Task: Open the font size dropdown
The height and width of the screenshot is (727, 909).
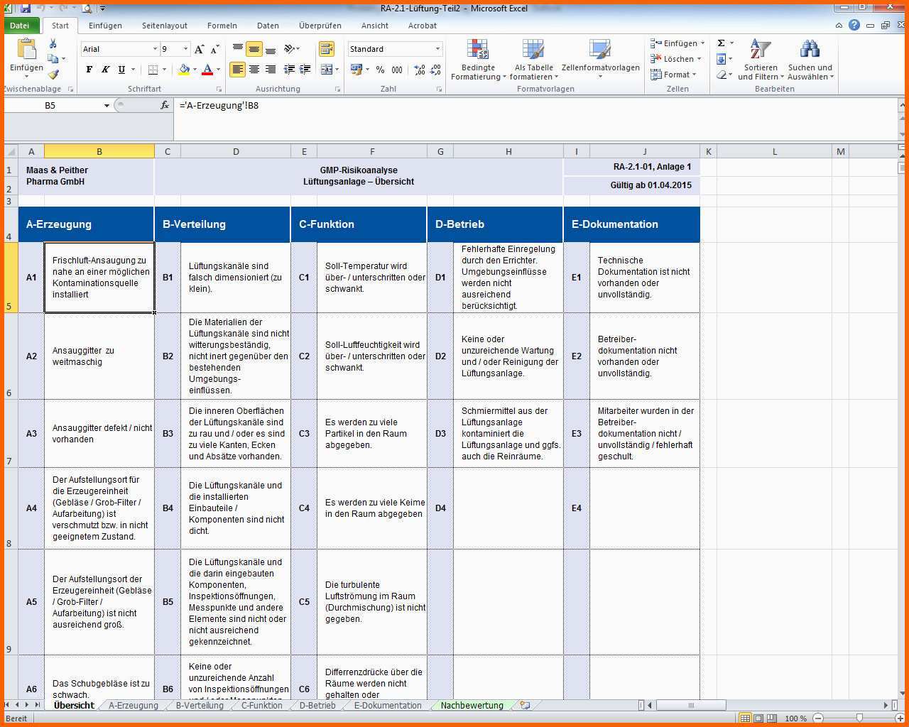Action: 186,49
